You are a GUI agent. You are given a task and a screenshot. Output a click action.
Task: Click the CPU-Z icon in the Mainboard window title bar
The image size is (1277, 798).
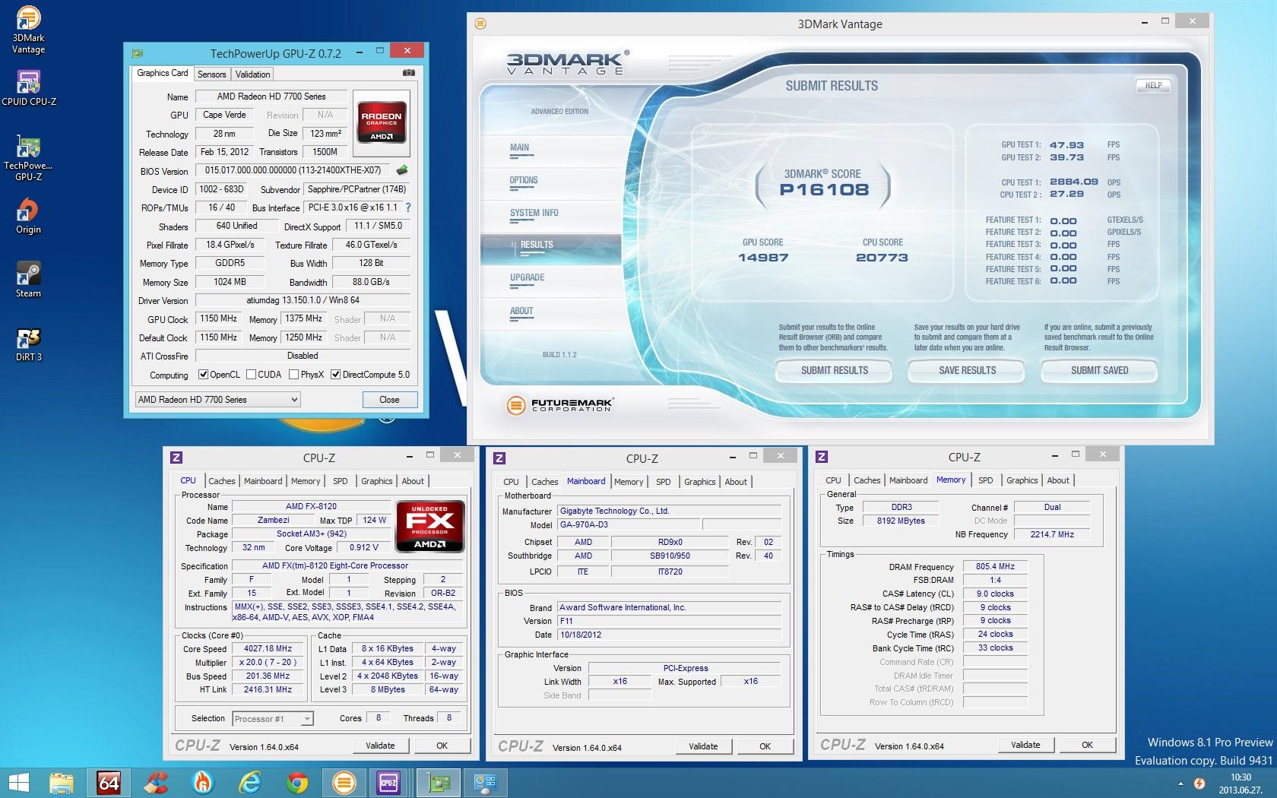499,458
